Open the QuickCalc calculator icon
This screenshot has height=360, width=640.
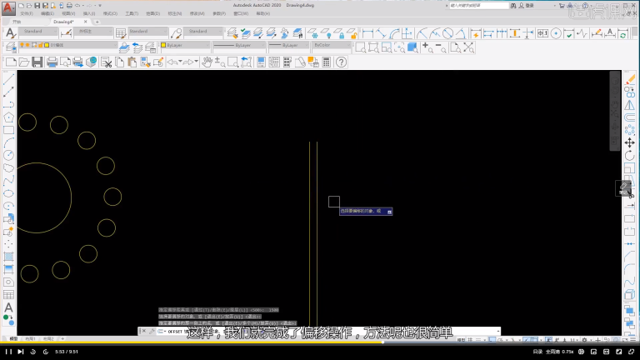point(326,62)
